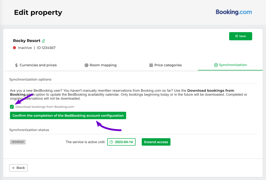Switch to the Room mapping tab

point(101,65)
